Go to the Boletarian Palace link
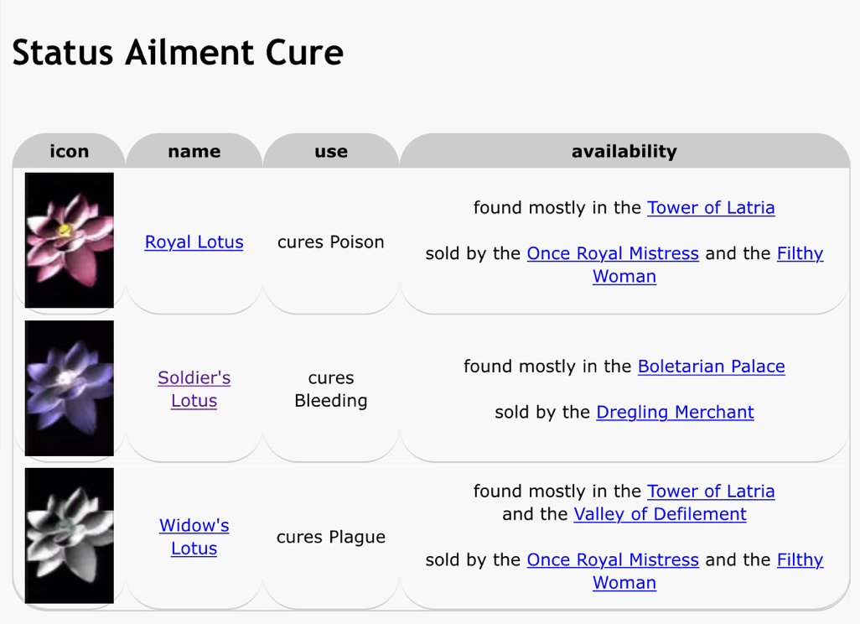860x624 pixels. [x=712, y=367]
